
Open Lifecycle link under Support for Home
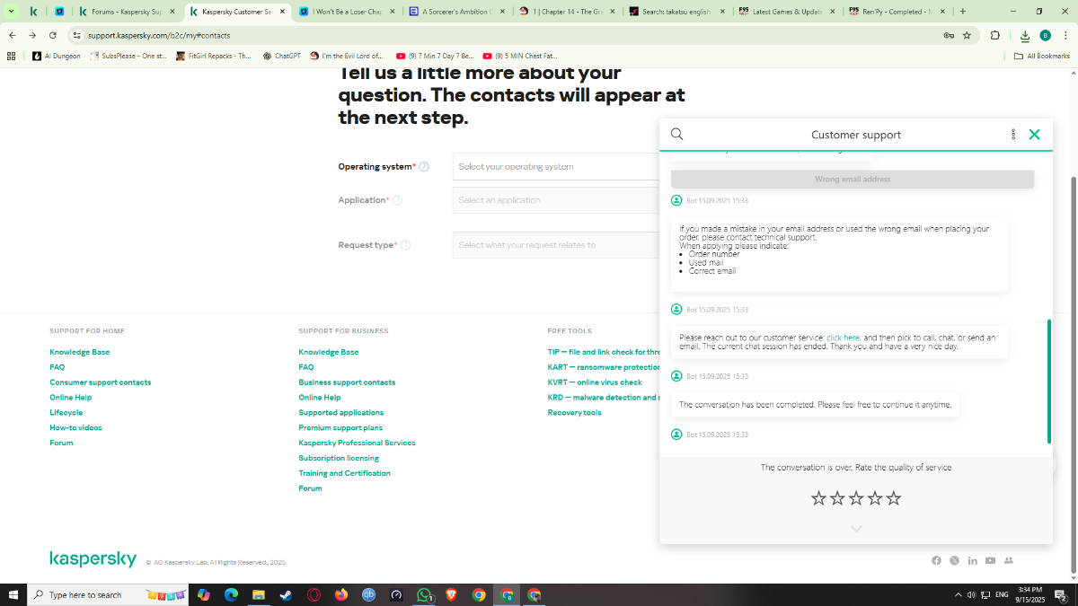tap(66, 413)
